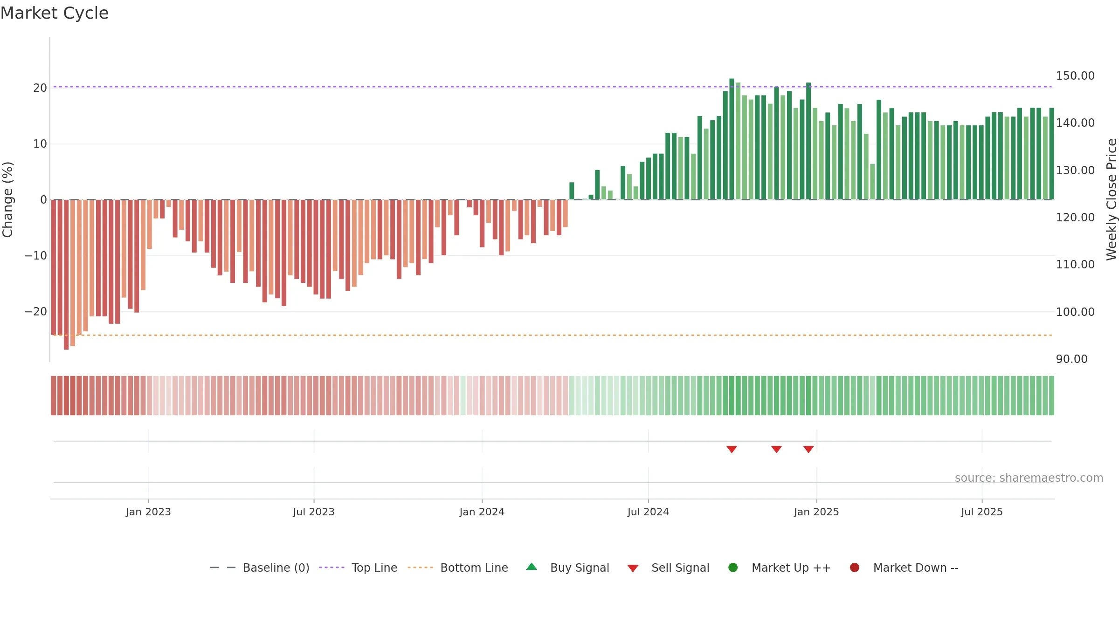Click the Jul 2025 axis label
Image resolution: width=1119 pixels, height=629 pixels.
pos(982,512)
